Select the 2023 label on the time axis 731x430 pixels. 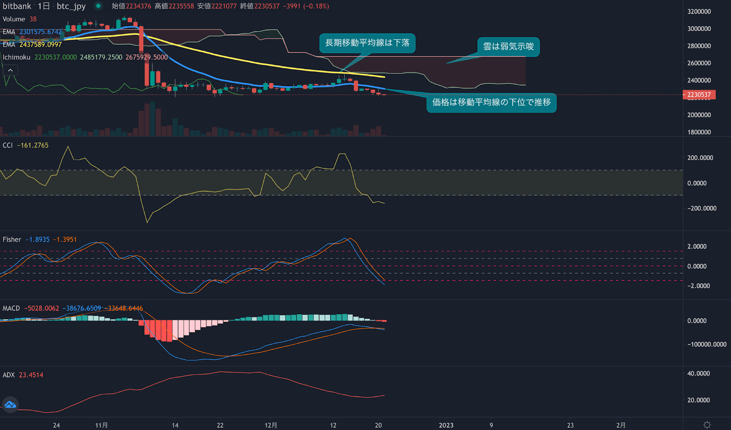coord(446,425)
